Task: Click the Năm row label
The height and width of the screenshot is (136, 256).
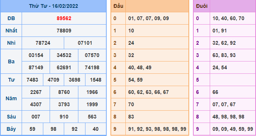Action: [11, 98]
